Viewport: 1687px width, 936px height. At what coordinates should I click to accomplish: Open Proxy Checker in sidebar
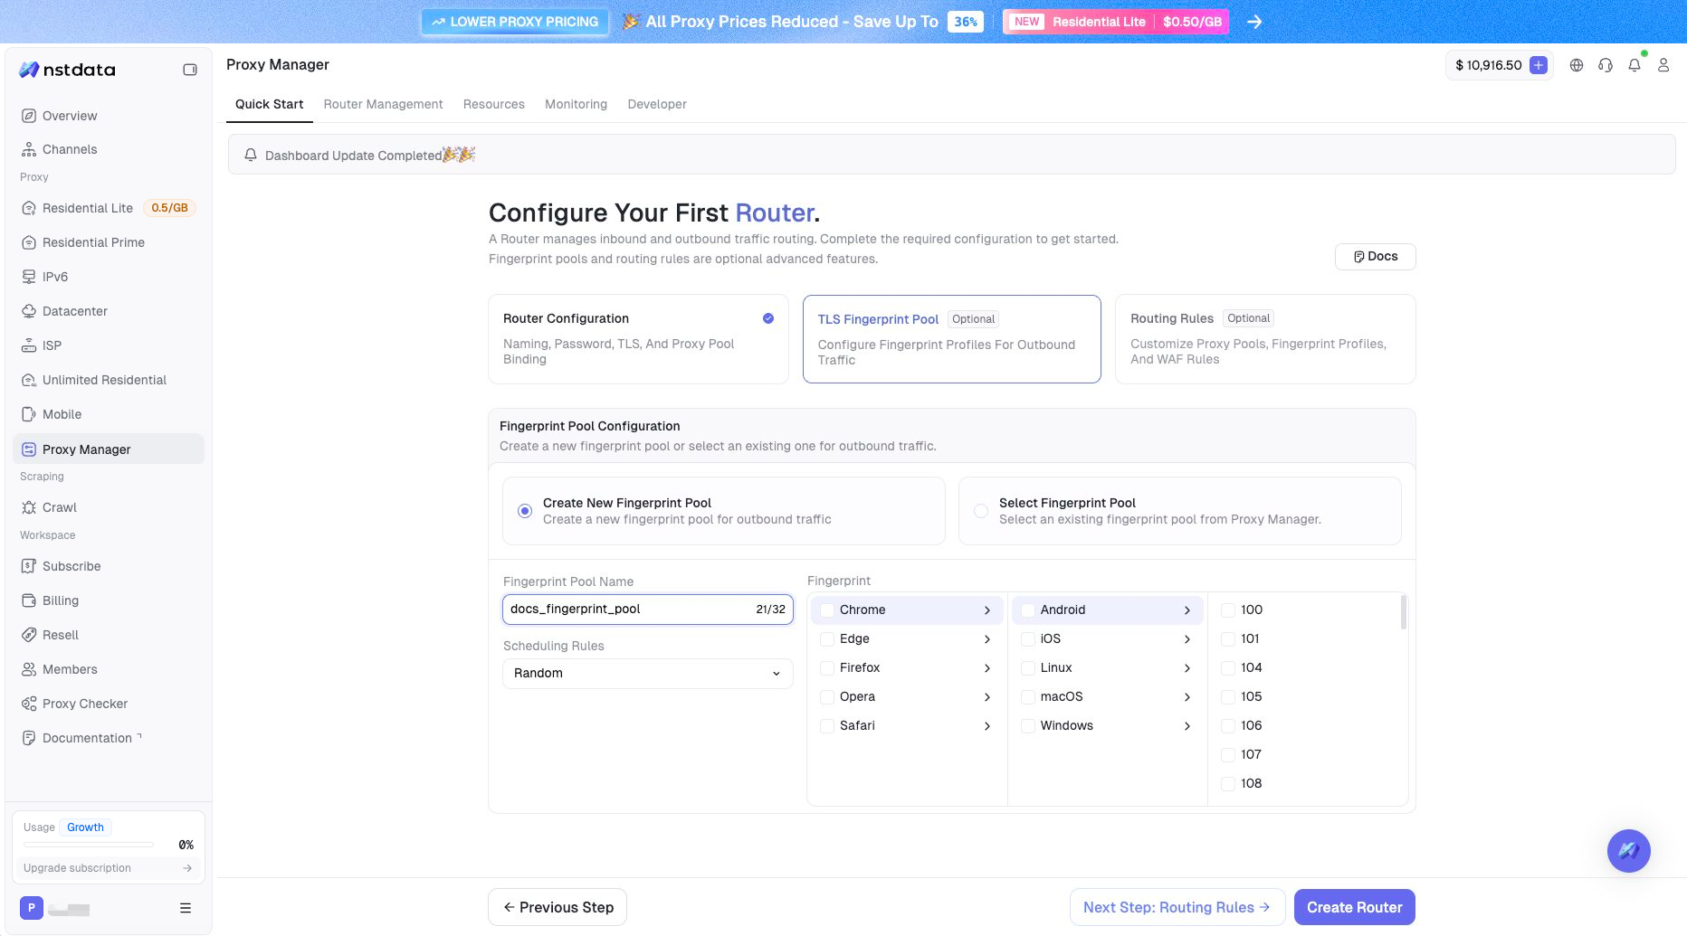pyautogui.click(x=109, y=704)
